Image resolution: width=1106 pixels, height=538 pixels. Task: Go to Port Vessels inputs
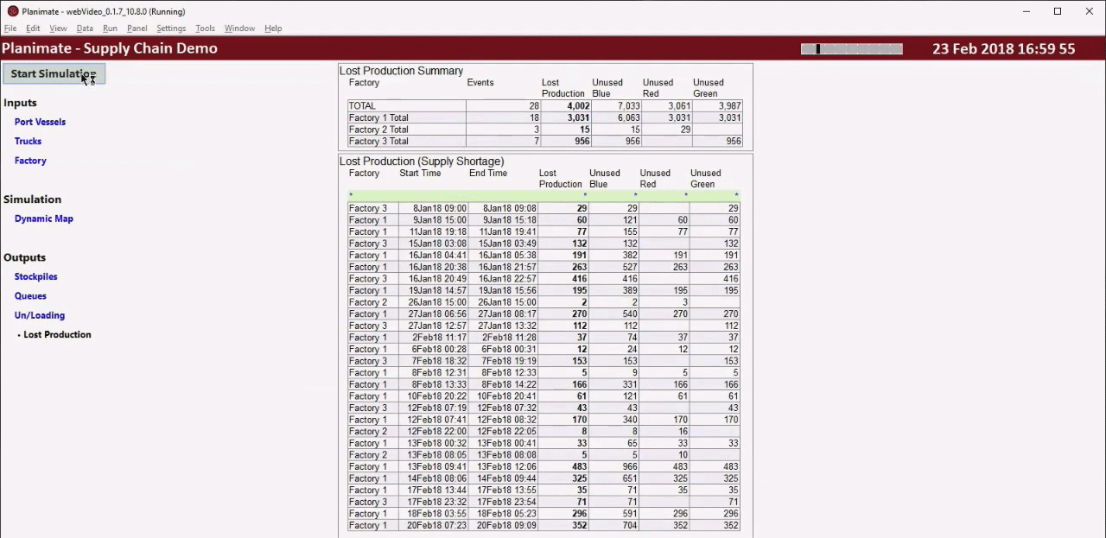[x=40, y=122]
